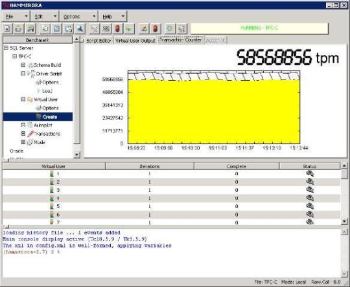Collapse the Driver Script node
This screenshot has height=287, width=350.
pos(23,74)
